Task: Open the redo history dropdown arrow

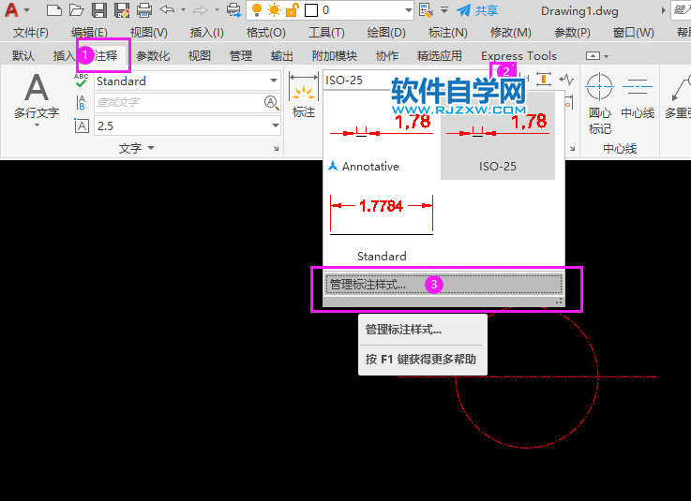Action: tap(217, 9)
